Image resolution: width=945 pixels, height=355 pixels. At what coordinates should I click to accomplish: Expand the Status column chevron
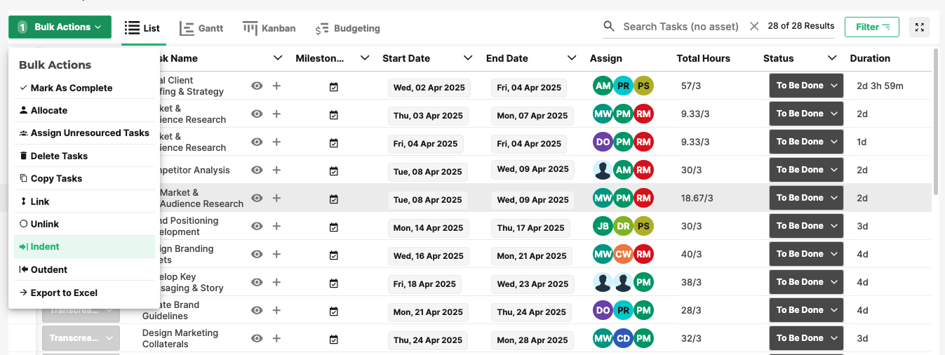(832, 58)
